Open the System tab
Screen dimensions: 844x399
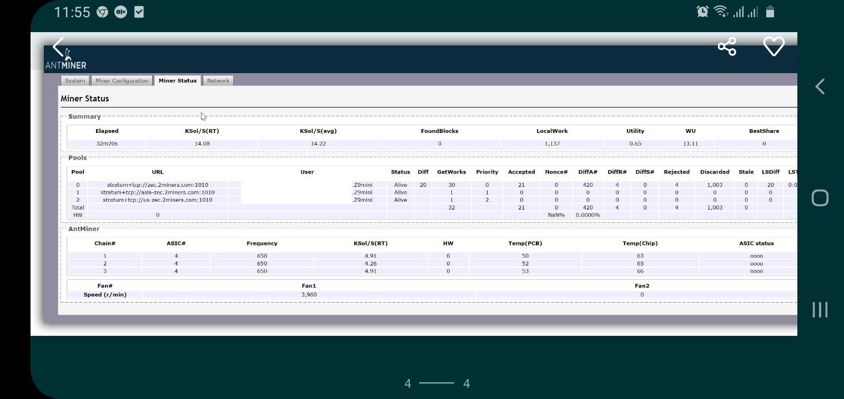[x=75, y=80]
